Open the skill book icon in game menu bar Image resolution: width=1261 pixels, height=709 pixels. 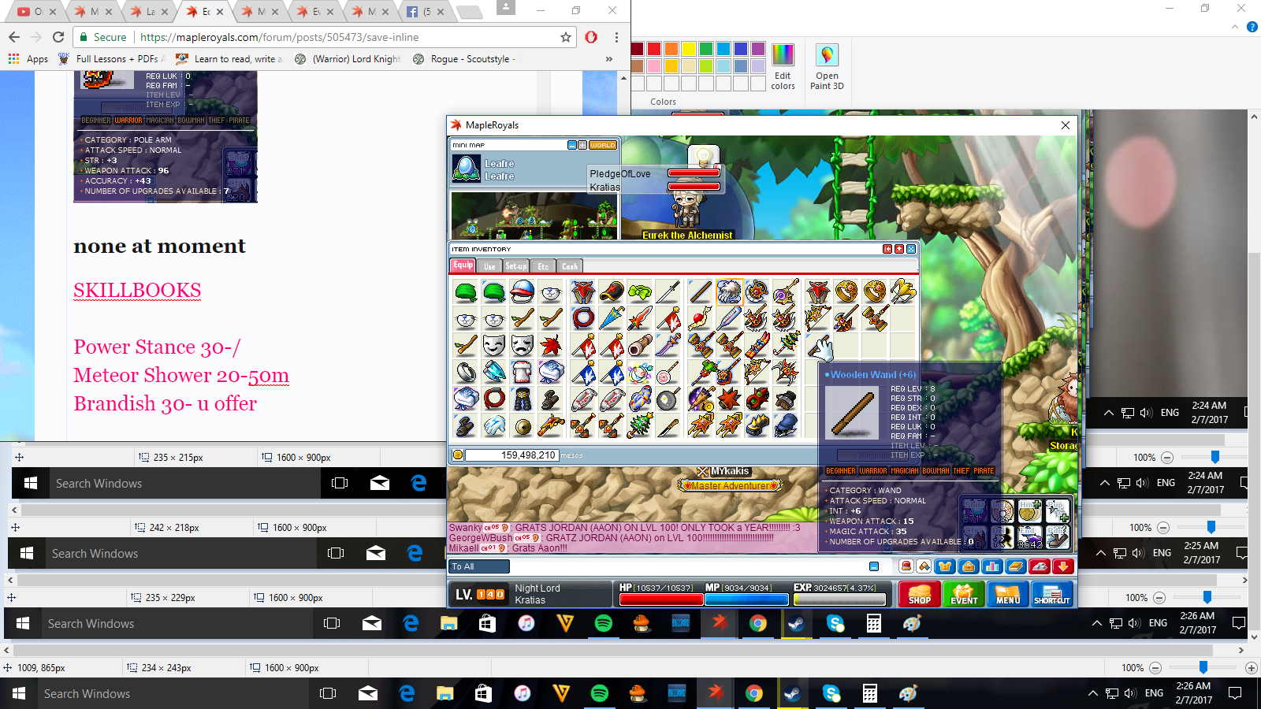pos(1016,566)
